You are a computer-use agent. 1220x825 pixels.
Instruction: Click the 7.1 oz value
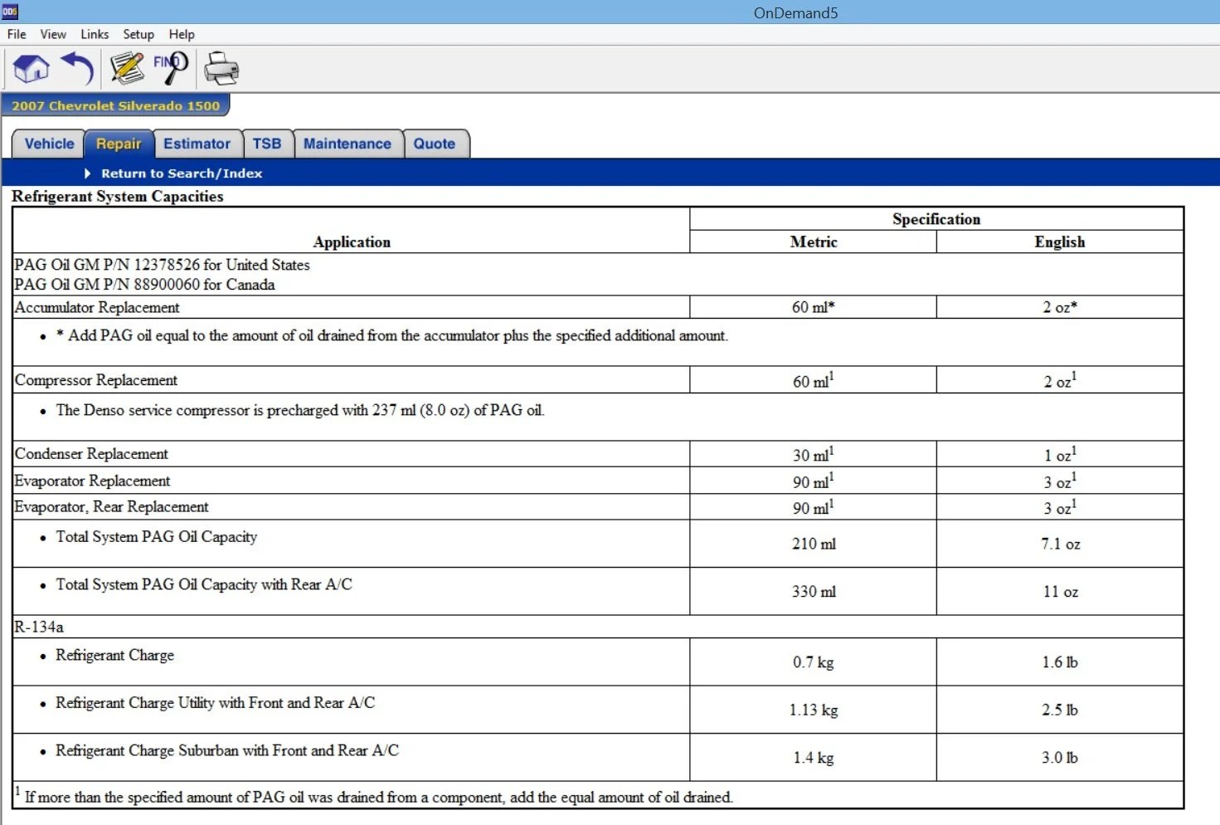click(1061, 544)
